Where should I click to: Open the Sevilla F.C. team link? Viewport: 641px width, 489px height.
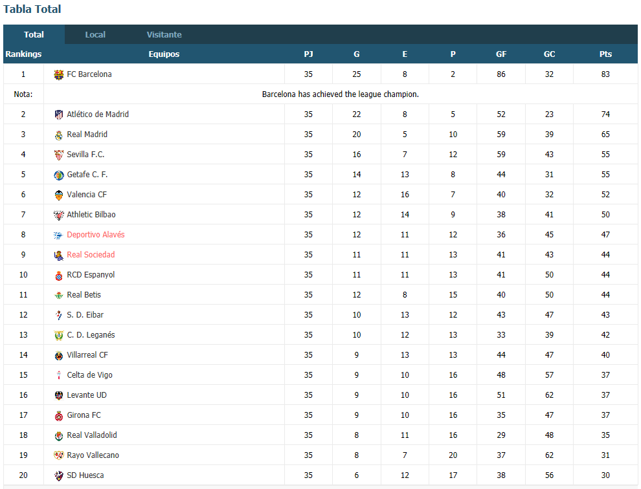pyautogui.click(x=85, y=154)
